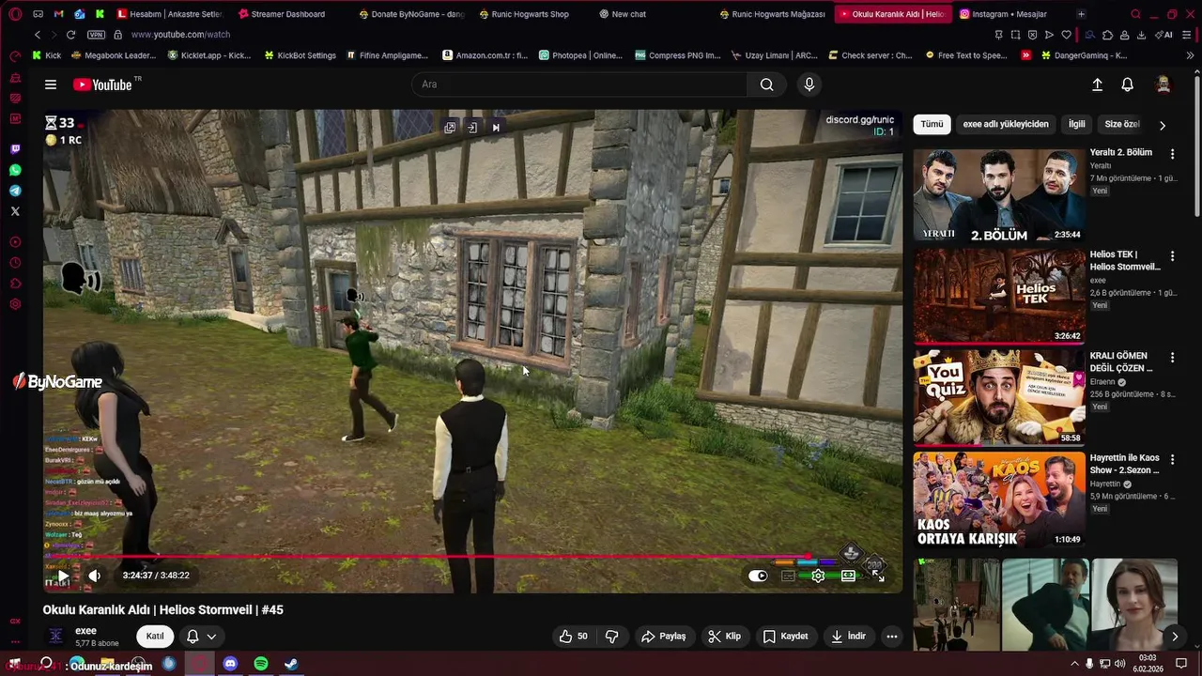Switch to theater mode
Image resolution: width=1202 pixels, height=676 pixels.
848,576
